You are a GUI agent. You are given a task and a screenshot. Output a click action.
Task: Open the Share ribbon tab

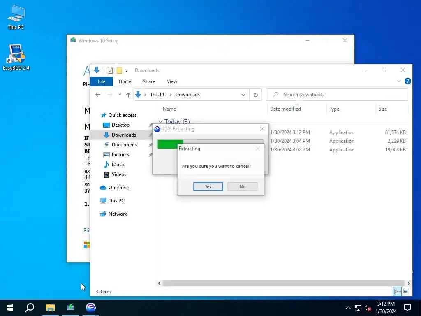click(149, 81)
